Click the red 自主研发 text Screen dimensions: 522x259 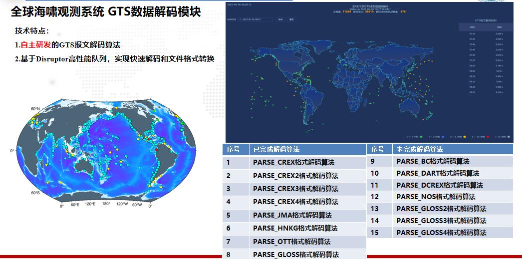pyautogui.click(x=36, y=45)
